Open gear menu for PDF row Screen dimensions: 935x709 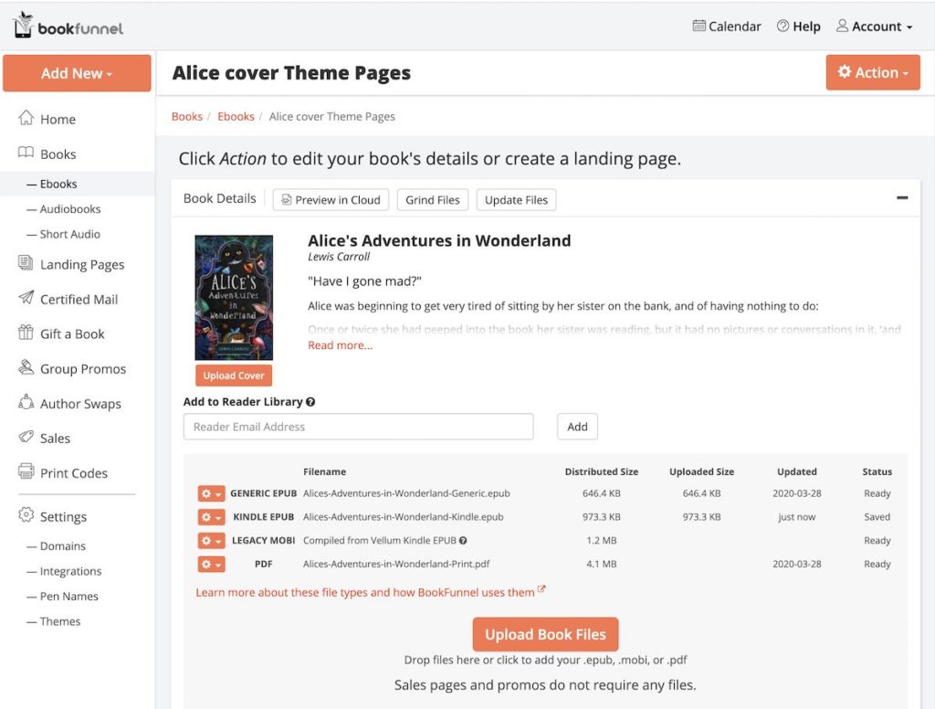[211, 564]
